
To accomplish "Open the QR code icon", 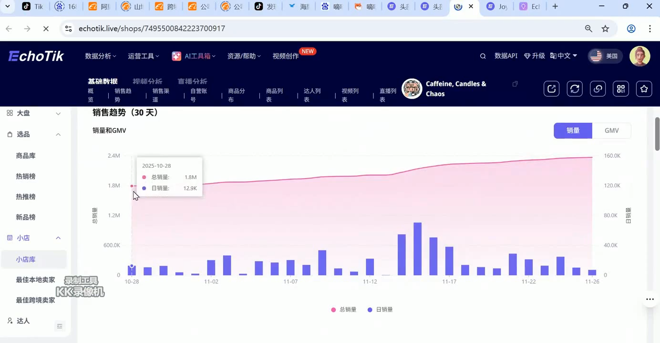I will (x=620, y=89).
